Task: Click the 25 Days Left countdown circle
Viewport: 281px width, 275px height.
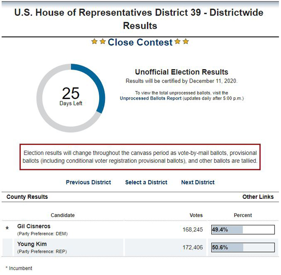Action: click(x=71, y=98)
